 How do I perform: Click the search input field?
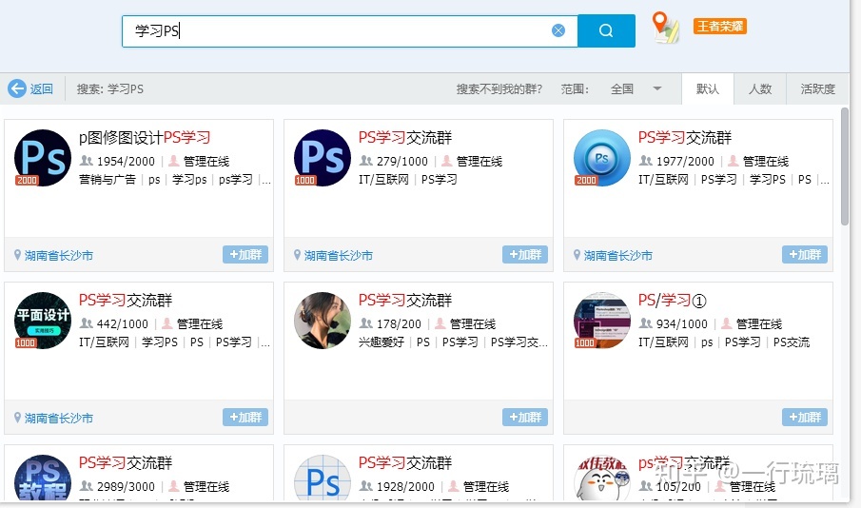pyautogui.click(x=350, y=30)
